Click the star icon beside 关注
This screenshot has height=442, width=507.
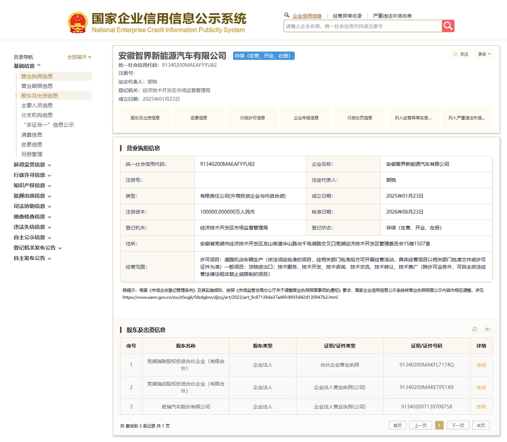[455, 54]
